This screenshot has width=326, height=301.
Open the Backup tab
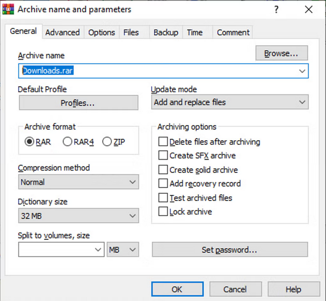[x=166, y=32]
